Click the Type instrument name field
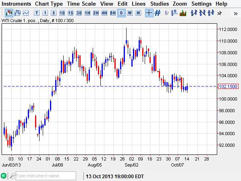 [x=46, y=176]
